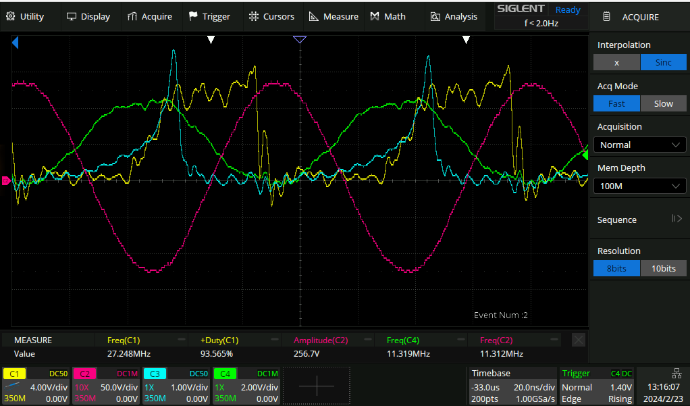Click the Analysis icon in toolbar
Screen dimensions: 690x406
pos(435,16)
